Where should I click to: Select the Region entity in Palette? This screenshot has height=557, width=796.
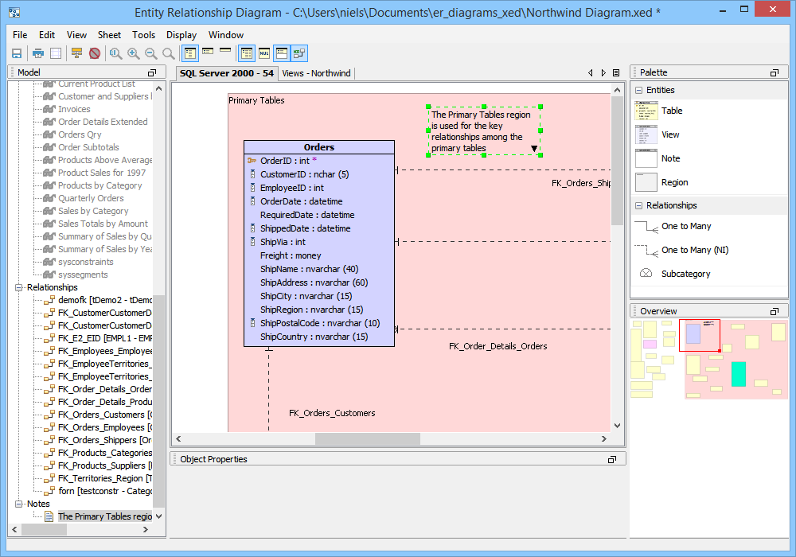[674, 182]
